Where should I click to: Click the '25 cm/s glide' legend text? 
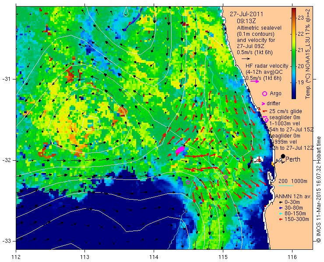[x=286, y=111]
